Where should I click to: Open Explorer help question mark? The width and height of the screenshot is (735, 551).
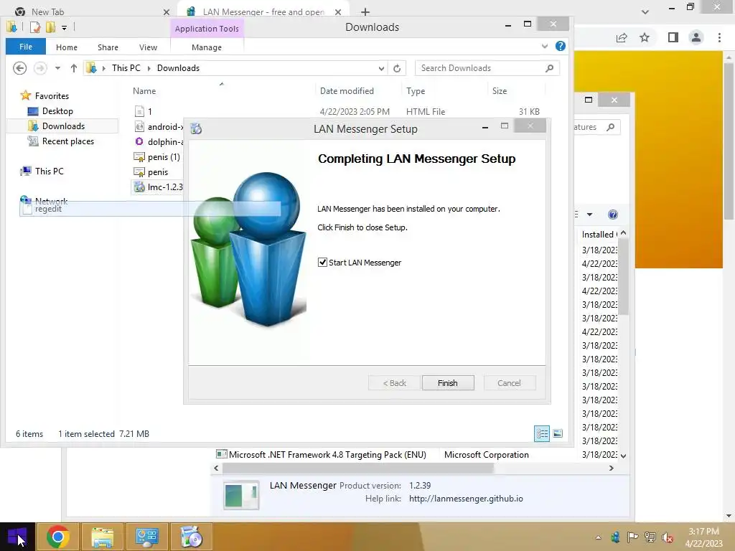560,46
